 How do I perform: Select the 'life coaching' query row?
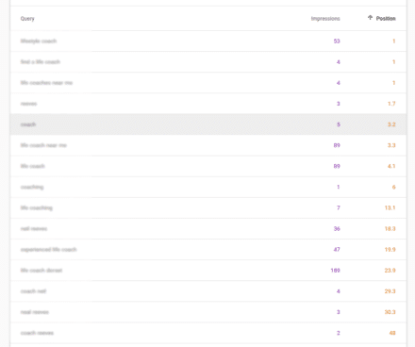coord(208,207)
